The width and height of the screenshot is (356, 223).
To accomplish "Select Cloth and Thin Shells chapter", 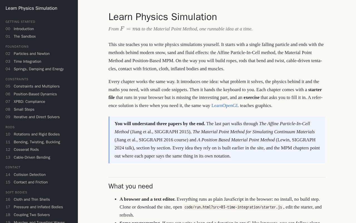I will pos(28,200).
